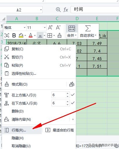Increase font size with A+ icon
The image size is (119, 149).
pos(50,27)
